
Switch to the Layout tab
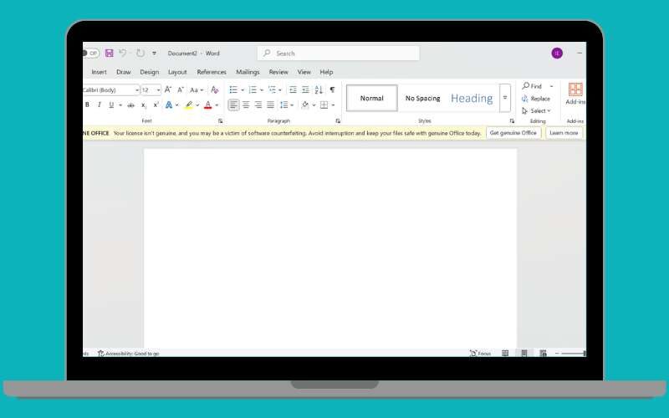(x=177, y=72)
